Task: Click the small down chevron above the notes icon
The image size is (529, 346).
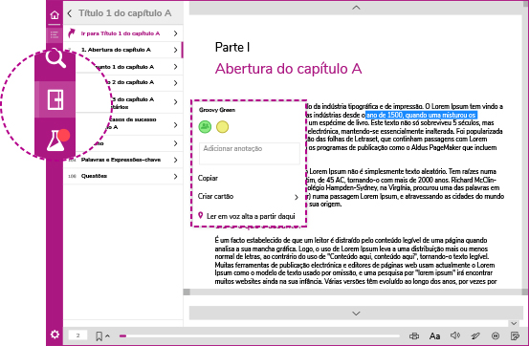Action: click(514, 323)
